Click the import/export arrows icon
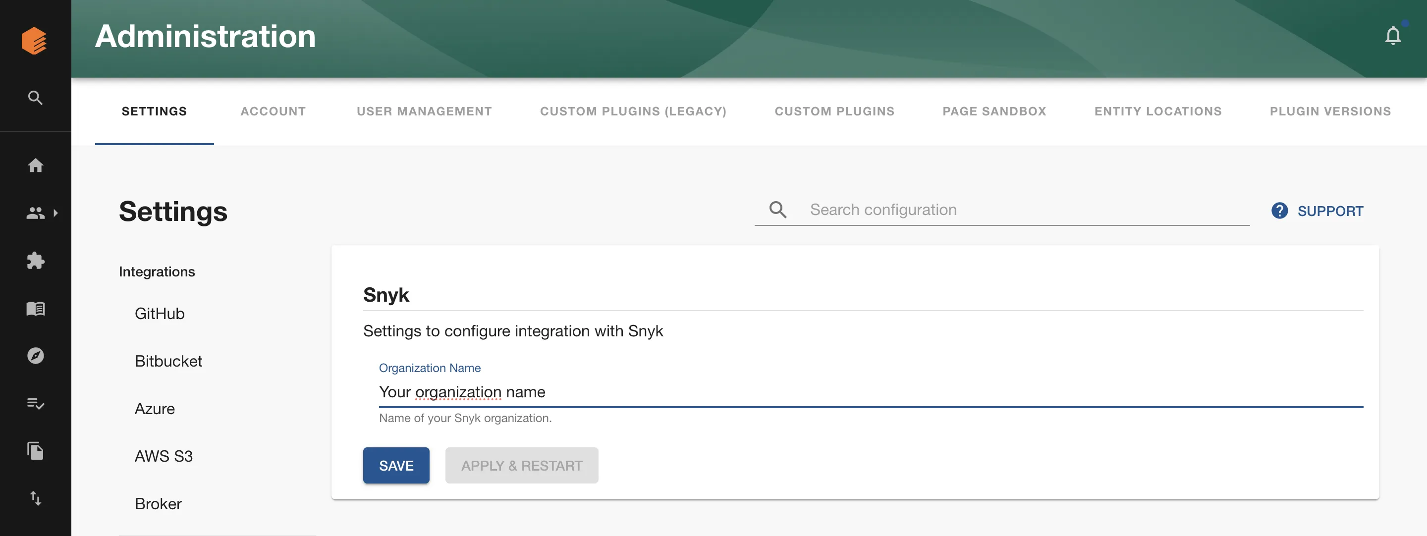1427x536 pixels. pyautogui.click(x=36, y=498)
